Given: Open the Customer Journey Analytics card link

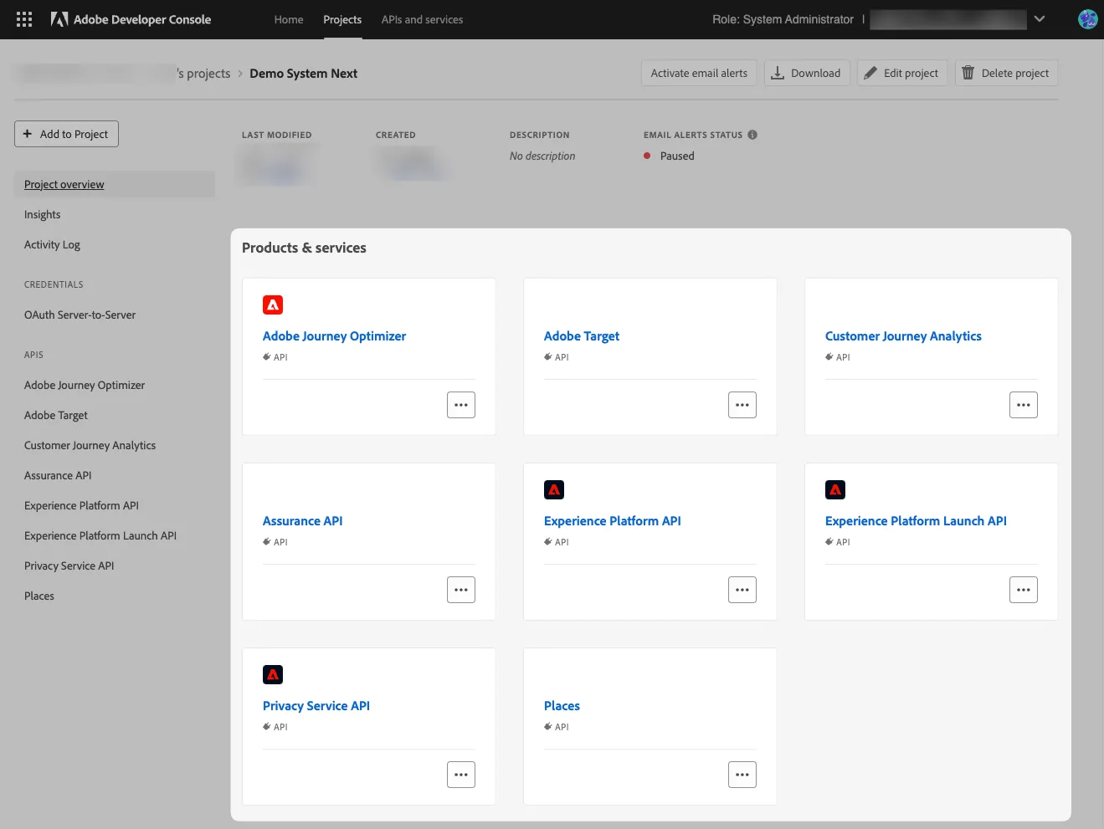Looking at the screenshot, I should (903, 336).
